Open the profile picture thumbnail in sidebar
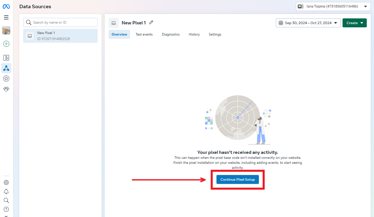This screenshot has width=374, height=217. (6, 31)
